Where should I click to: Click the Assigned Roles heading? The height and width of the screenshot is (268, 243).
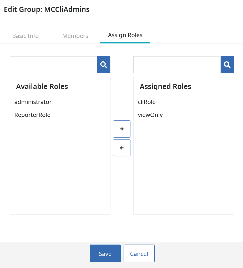165,87
